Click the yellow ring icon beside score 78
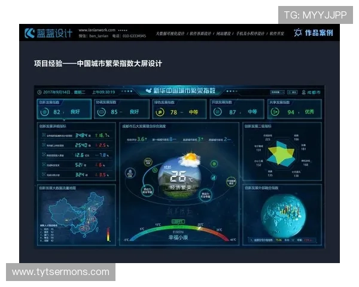Screen dimensions: 359x287 [x=160, y=112]
